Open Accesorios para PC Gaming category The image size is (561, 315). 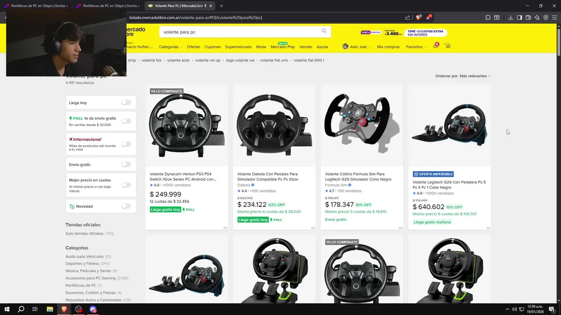click(x=90, y=278)
